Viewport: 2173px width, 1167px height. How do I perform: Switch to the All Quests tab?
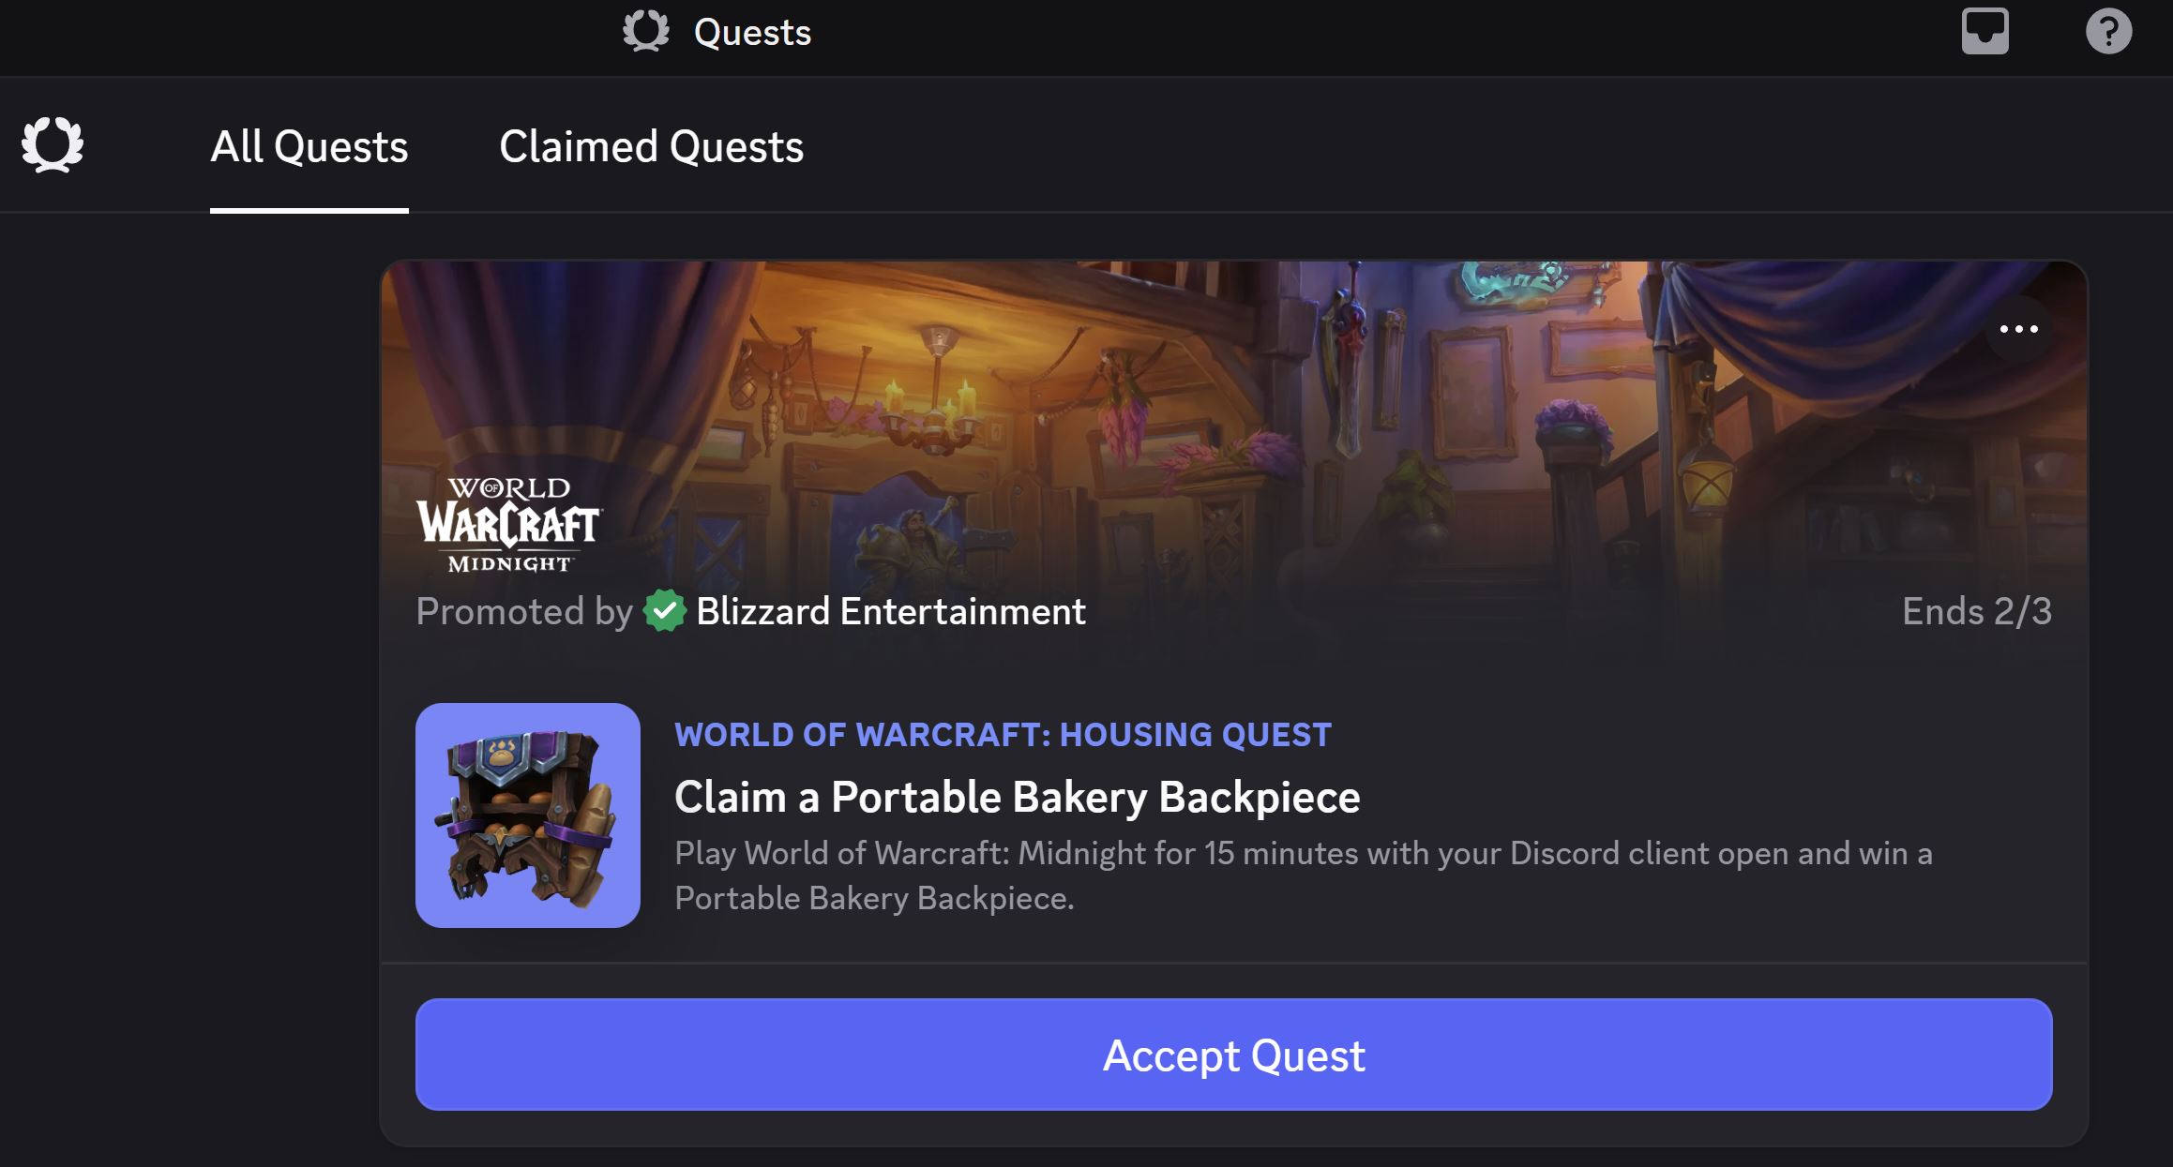point(309,147)
